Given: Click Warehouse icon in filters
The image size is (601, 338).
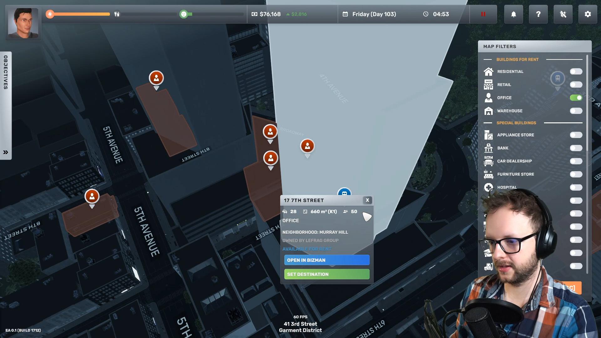Looking at the screenshot, I should (x=488, y=111).
